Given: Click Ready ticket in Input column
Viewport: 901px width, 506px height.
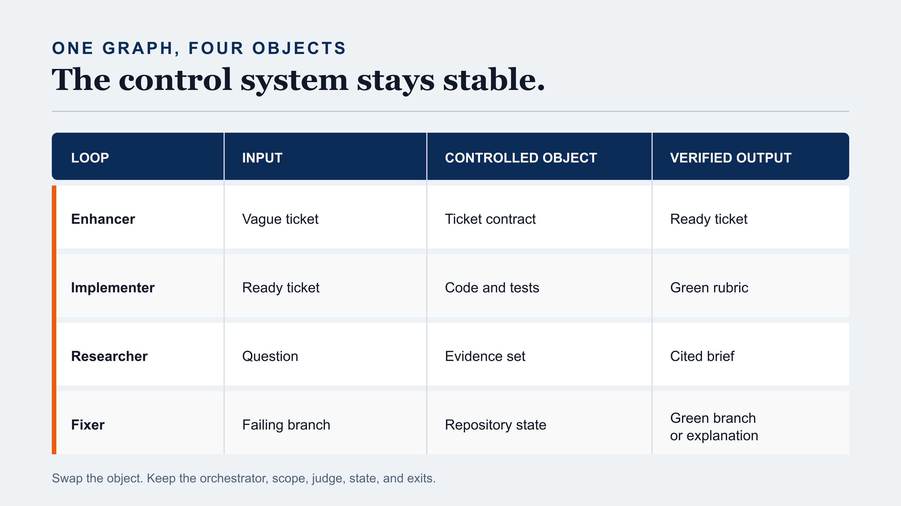Looking at the screenshot, I should pos(280,288).
